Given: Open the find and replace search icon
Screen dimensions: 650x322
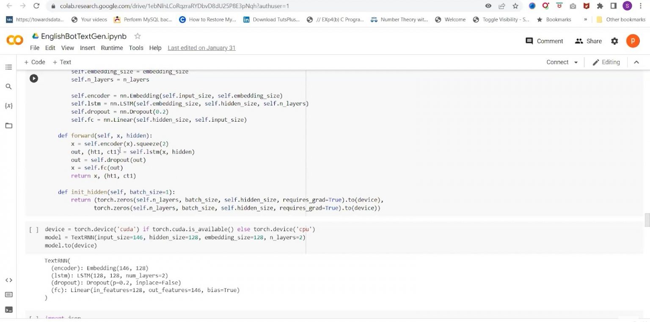Looking at the screenshot, I should [8, 87].
